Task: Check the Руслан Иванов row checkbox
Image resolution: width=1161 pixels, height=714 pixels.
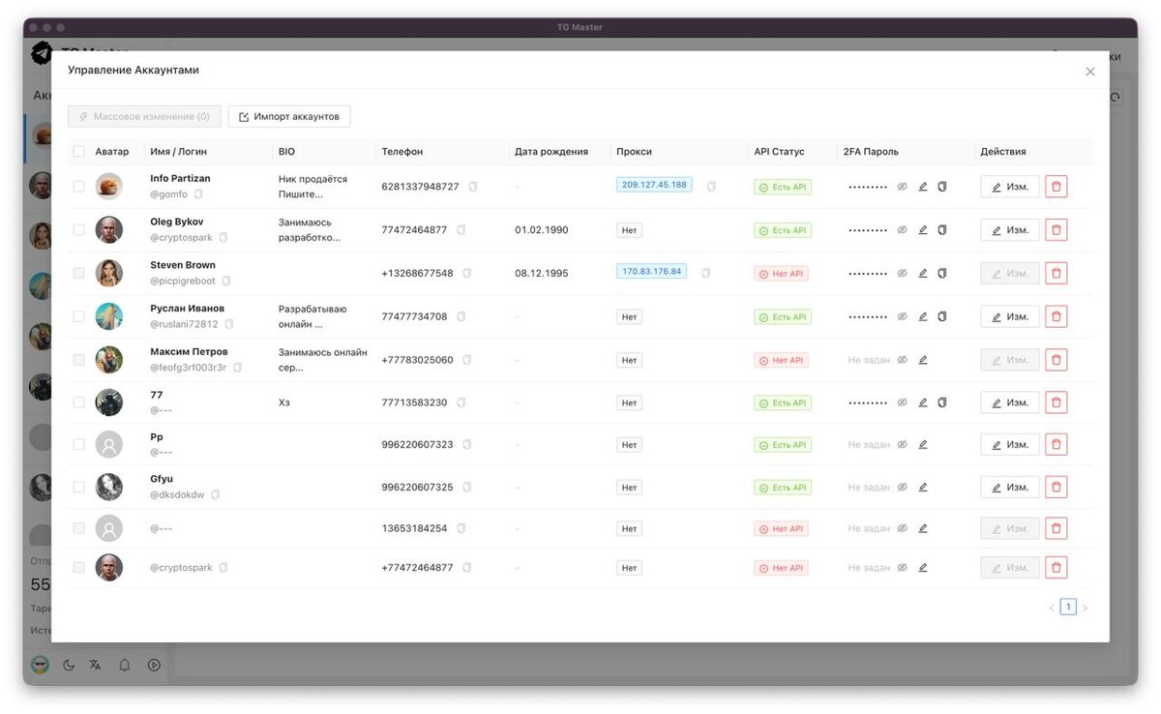Action: (x=79, y=316)
